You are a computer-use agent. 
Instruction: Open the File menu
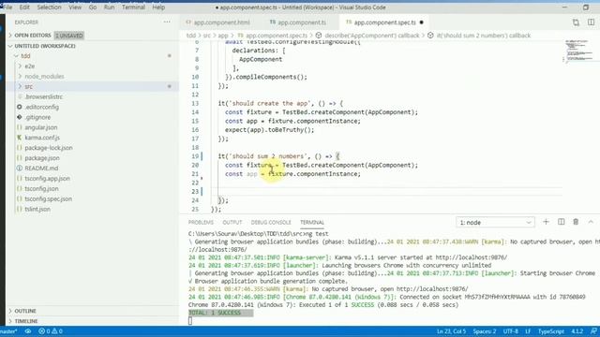coord(7,7)
